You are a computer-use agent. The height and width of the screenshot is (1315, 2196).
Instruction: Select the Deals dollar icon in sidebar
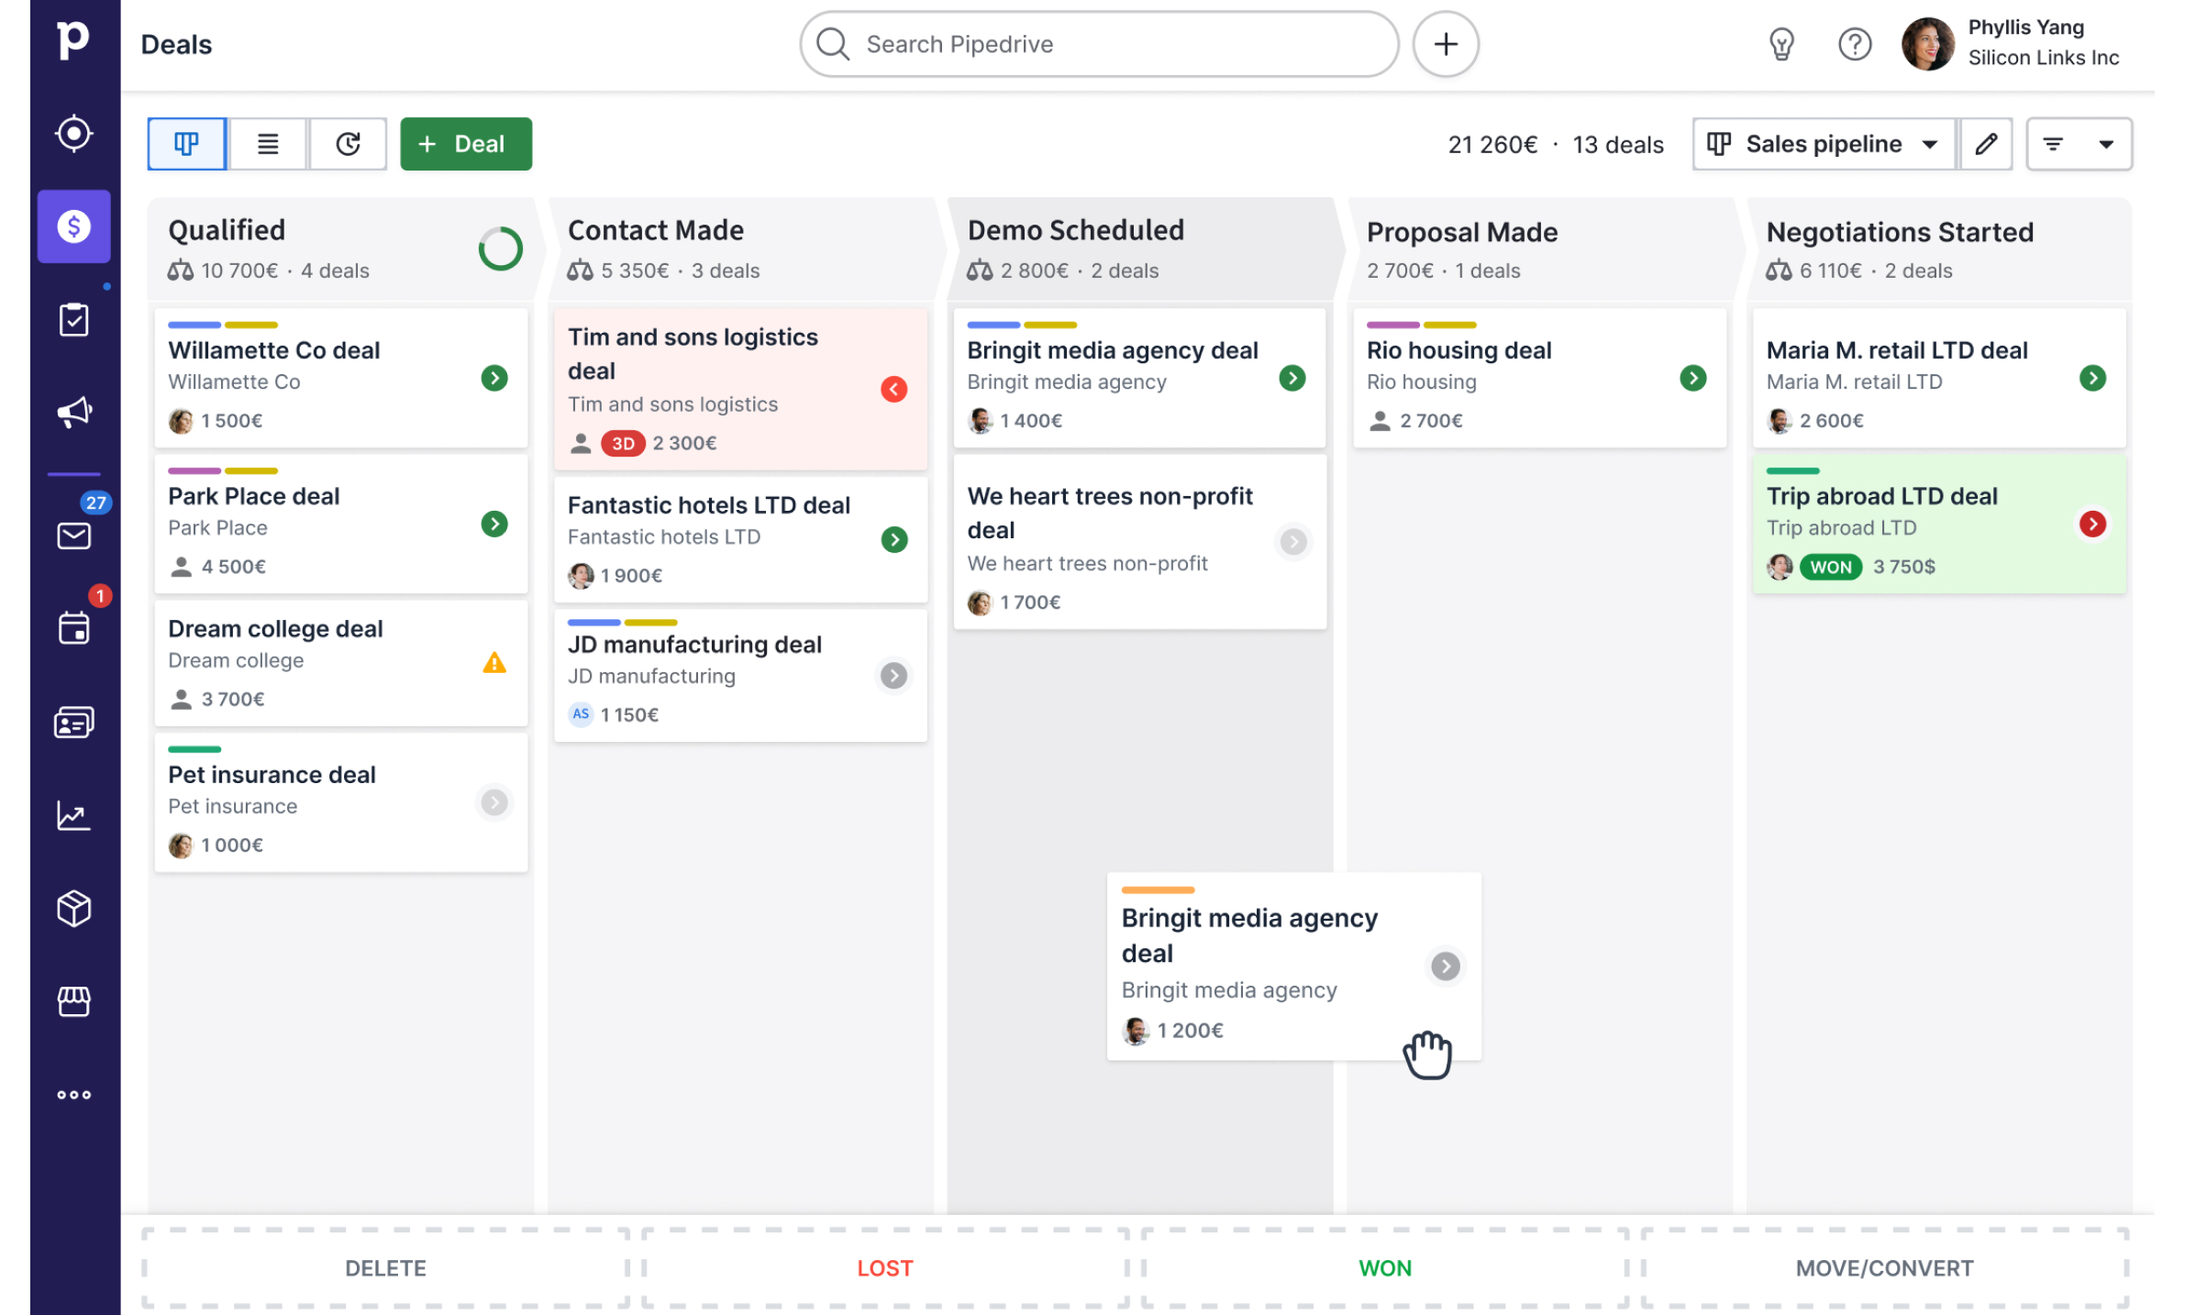click(73, 227)
